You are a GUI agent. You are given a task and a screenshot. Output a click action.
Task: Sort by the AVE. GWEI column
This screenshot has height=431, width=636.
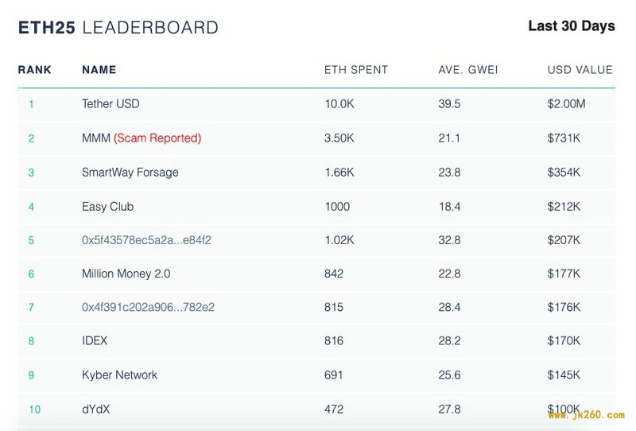click(467, 70)
